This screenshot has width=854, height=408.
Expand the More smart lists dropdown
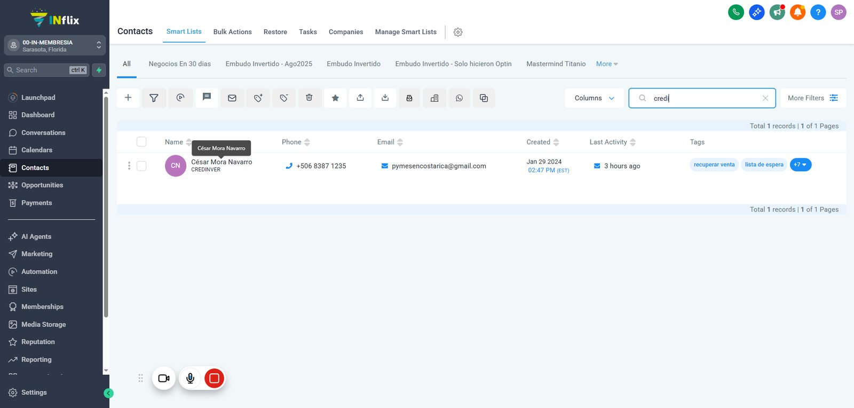(607, 64)
